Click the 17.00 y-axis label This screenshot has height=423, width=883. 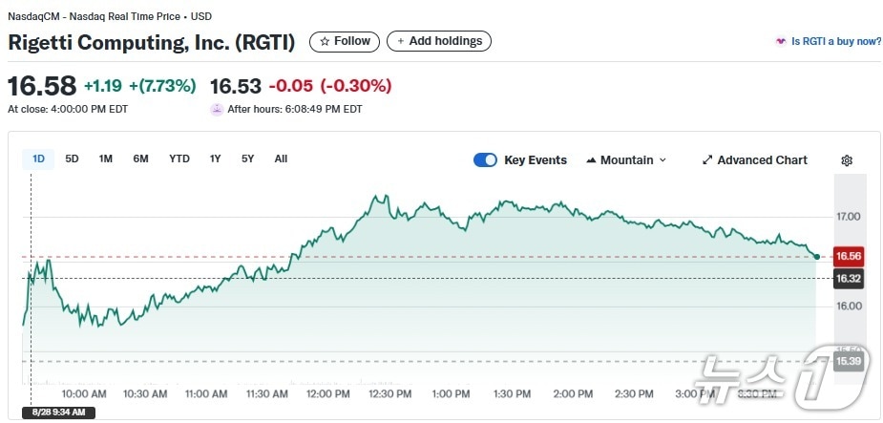point(847,217)
